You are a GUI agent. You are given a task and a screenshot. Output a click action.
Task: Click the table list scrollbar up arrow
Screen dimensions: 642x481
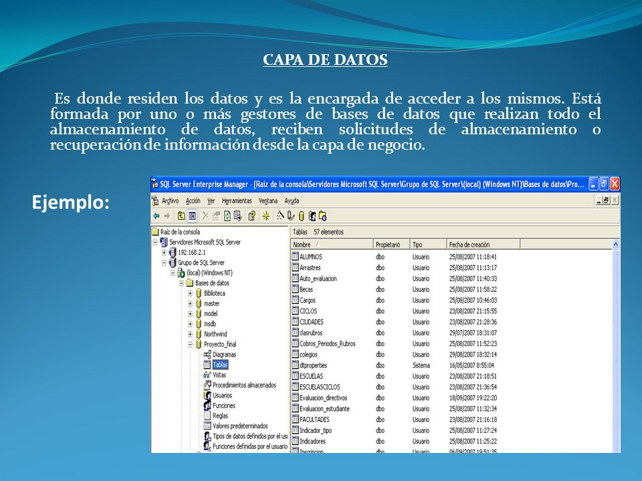coord(615,245)
